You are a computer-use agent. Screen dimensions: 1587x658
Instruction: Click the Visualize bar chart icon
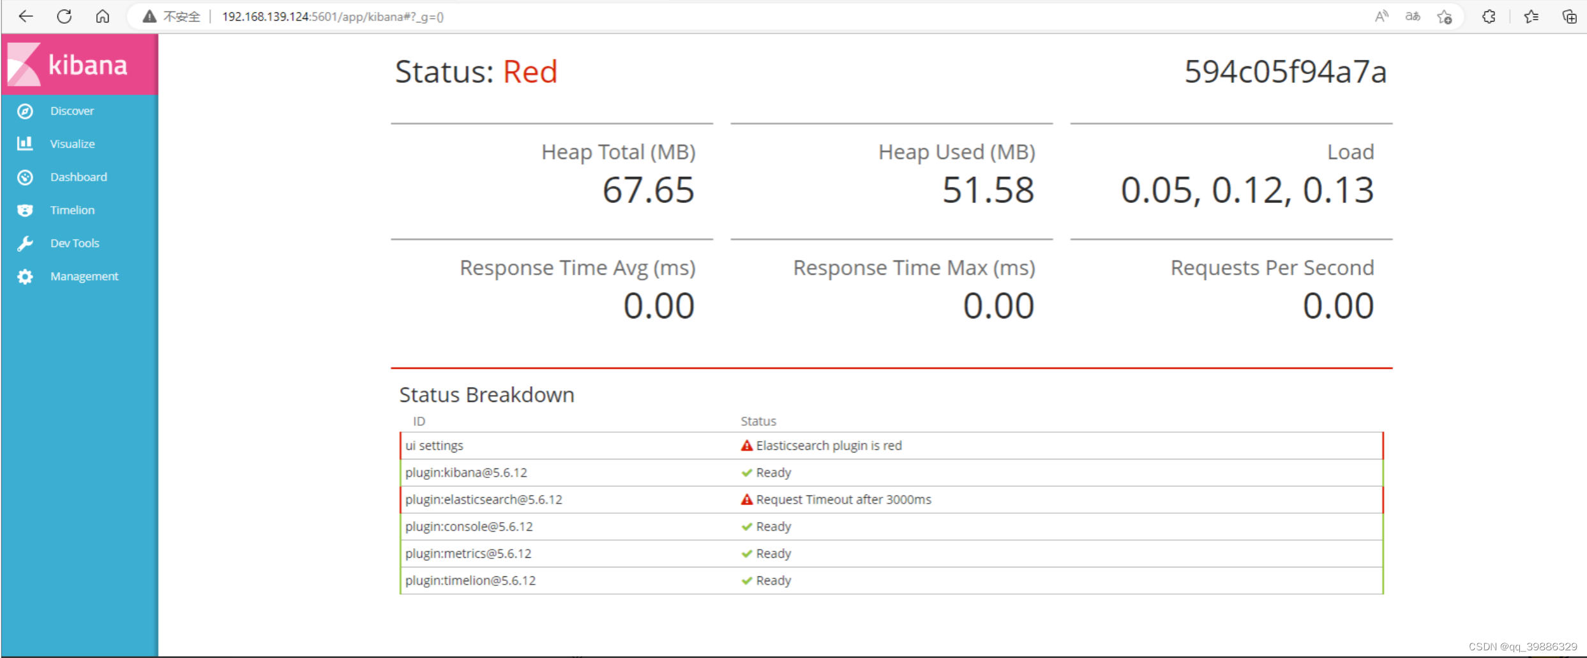[25, 143]
